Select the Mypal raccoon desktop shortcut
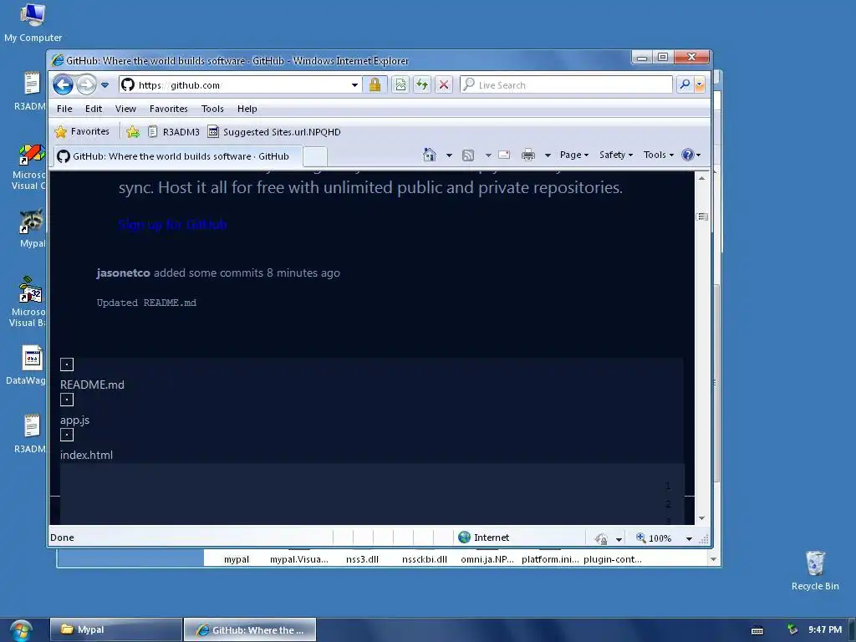 tap(32, 229)
